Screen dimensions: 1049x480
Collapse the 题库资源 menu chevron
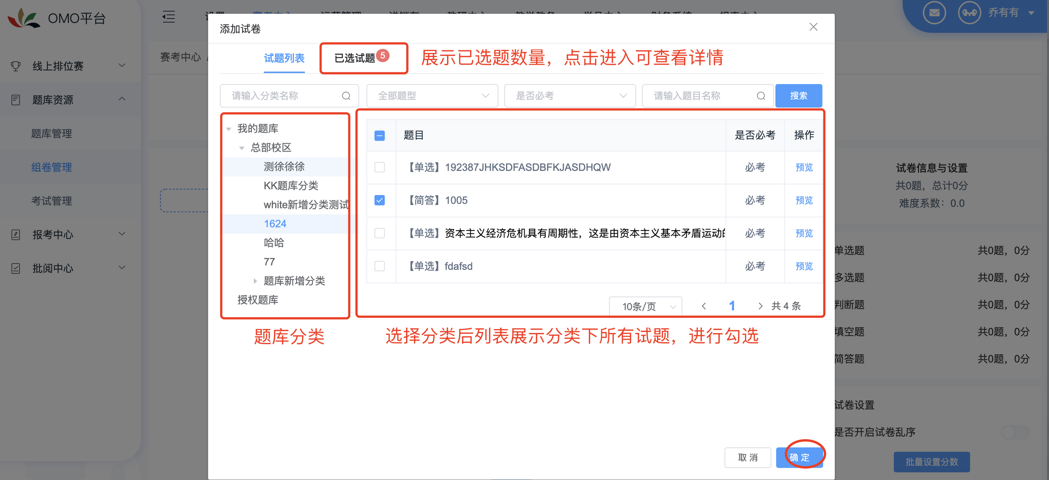[x=122, y=99]
